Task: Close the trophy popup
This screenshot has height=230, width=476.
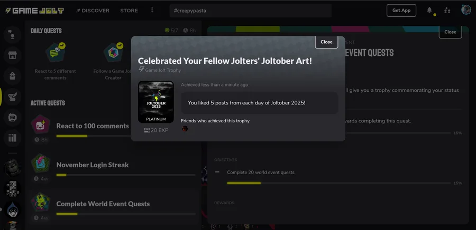Action: 326,42
